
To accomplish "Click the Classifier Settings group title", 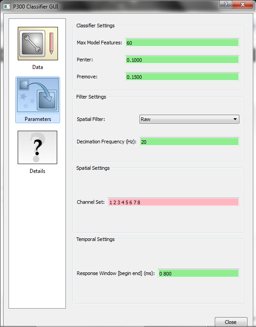I will point(95,26).
